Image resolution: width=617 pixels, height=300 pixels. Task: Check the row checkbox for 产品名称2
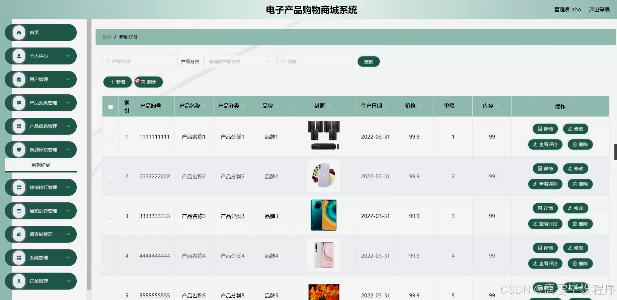[x=110, y=176]
